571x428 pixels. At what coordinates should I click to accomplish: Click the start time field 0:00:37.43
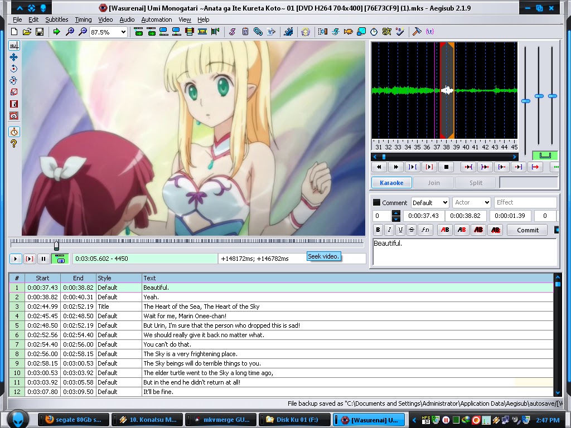pyautogui.click(x=423, y=216)
